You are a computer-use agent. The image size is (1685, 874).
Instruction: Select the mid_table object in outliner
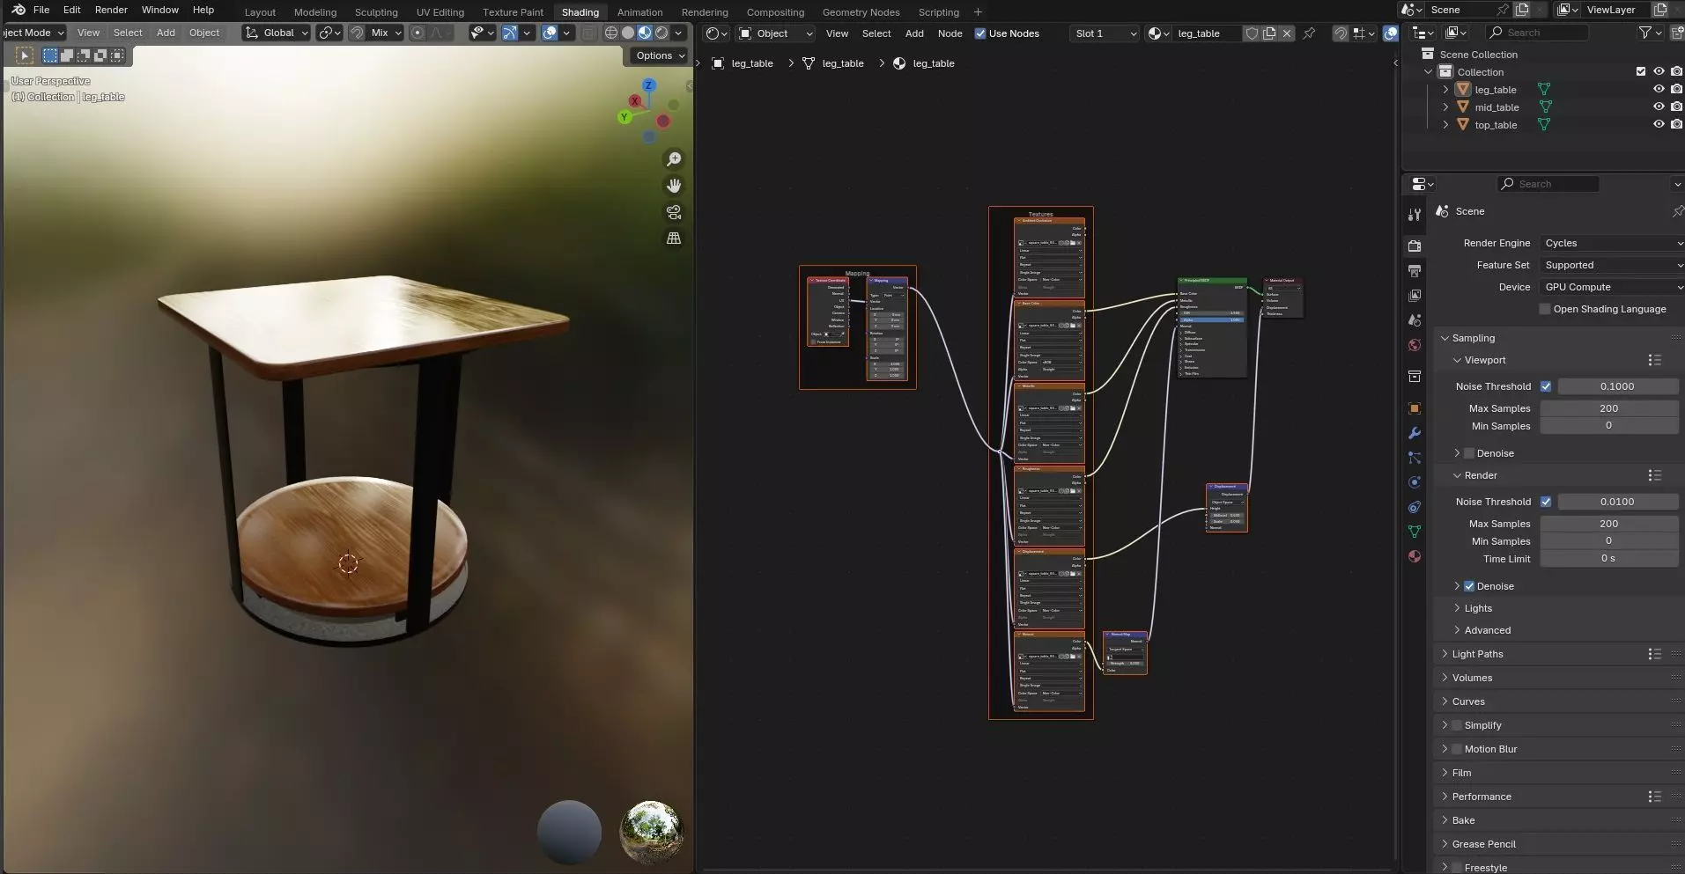[x=1497, y=107]
